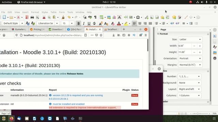Click yellow highlighting color button
218x122 pixels.
tap(126, 23)
